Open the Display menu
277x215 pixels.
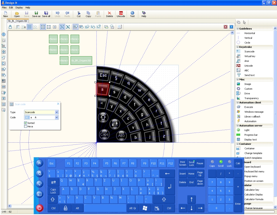(19, 8)
